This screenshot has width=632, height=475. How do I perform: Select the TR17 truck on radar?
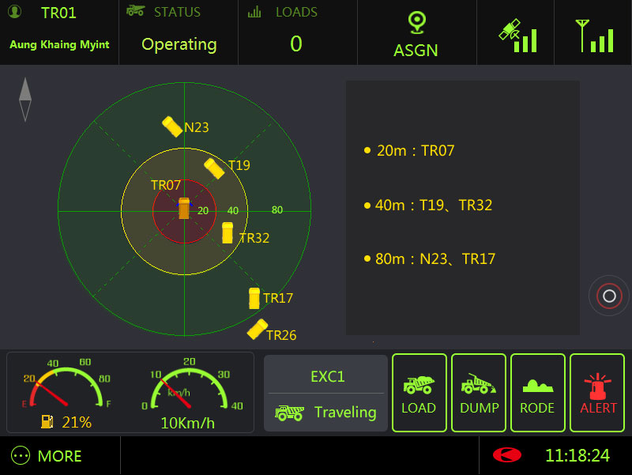(254, 298)
